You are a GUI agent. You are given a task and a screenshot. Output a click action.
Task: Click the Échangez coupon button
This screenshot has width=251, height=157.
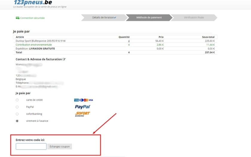point(59,147)
